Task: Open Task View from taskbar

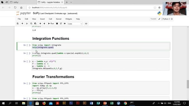Action: point(17,103)
